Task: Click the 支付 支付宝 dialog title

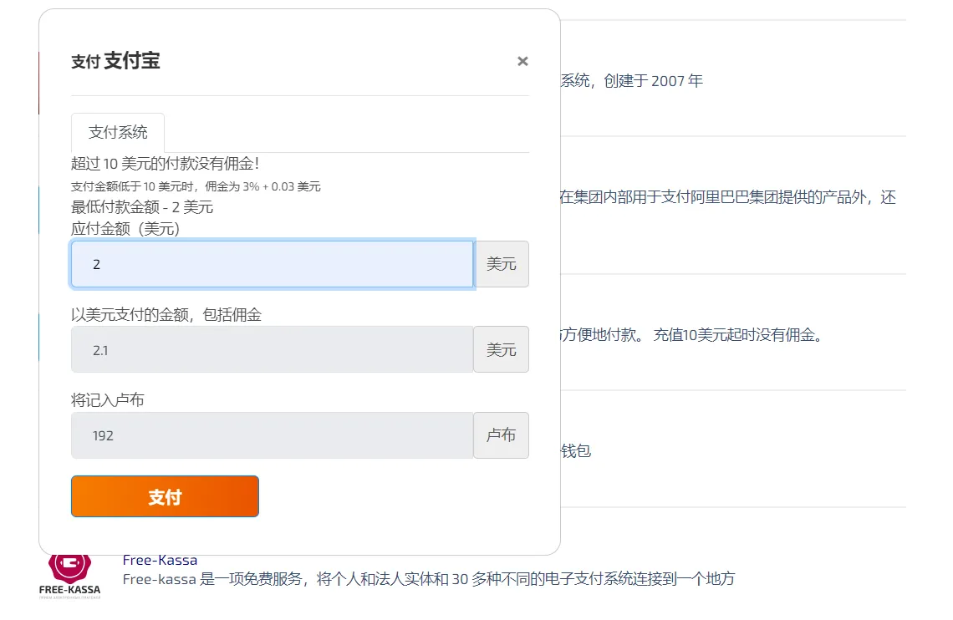Action: [115, 61]
